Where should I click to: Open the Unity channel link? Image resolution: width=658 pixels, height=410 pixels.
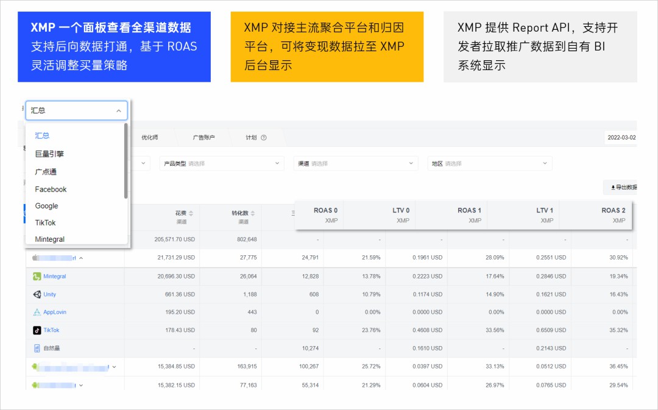[49, 294]
